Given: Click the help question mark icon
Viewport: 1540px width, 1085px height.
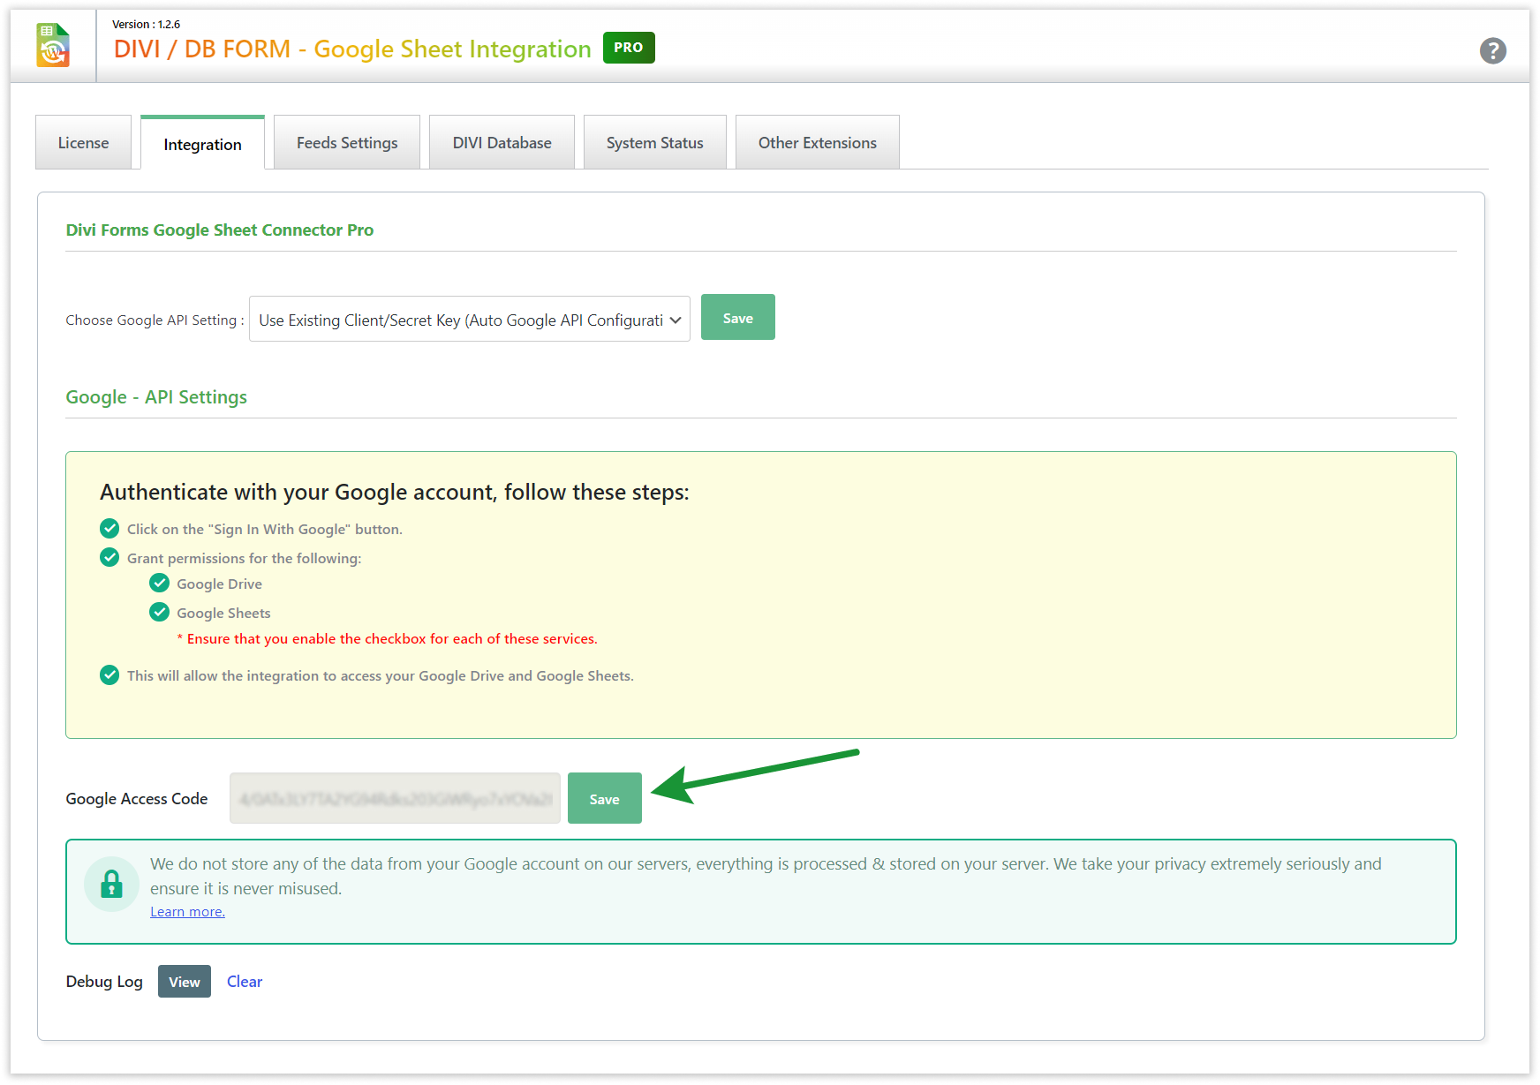Looking at the screenshot, I should (x=1492, y=51).
